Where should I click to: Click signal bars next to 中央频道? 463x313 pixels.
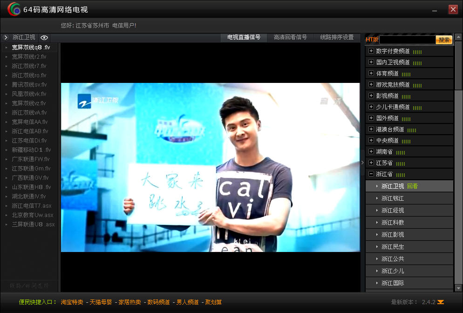406,141
